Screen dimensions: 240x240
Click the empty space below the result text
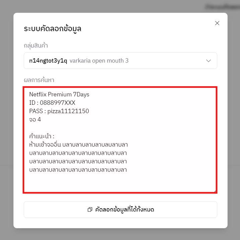coord(120,182)
